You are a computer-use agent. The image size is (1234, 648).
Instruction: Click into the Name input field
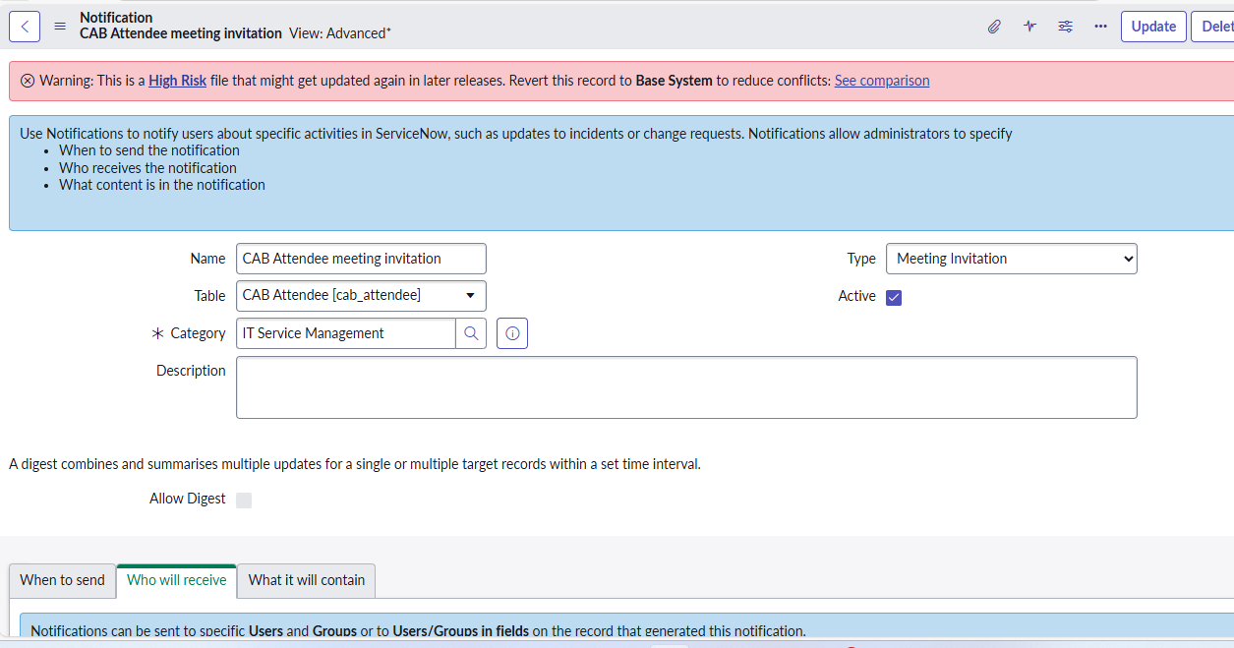[361, 259]
